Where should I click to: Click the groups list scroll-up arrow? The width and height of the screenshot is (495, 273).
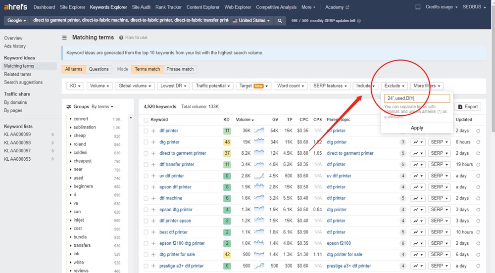[x=131, y=118]
